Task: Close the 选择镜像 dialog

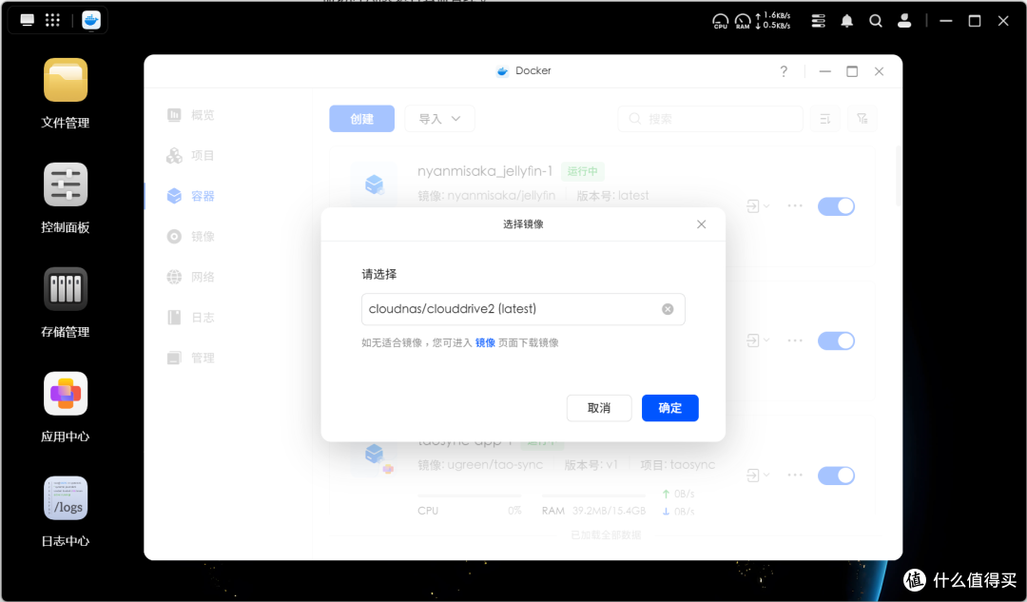Action: 702,224
